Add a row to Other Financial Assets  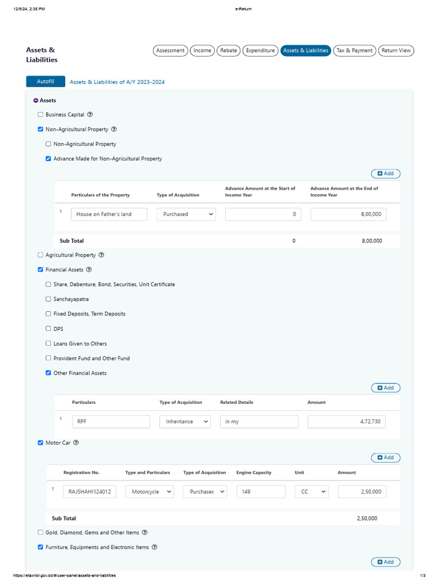coord(386,388)
